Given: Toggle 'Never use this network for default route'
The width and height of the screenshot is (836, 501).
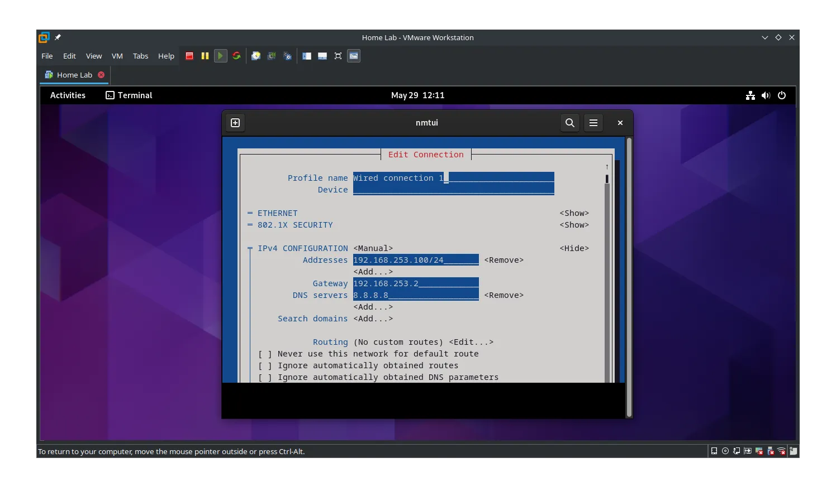Looking at the screenshot, I should click(265, 354).
